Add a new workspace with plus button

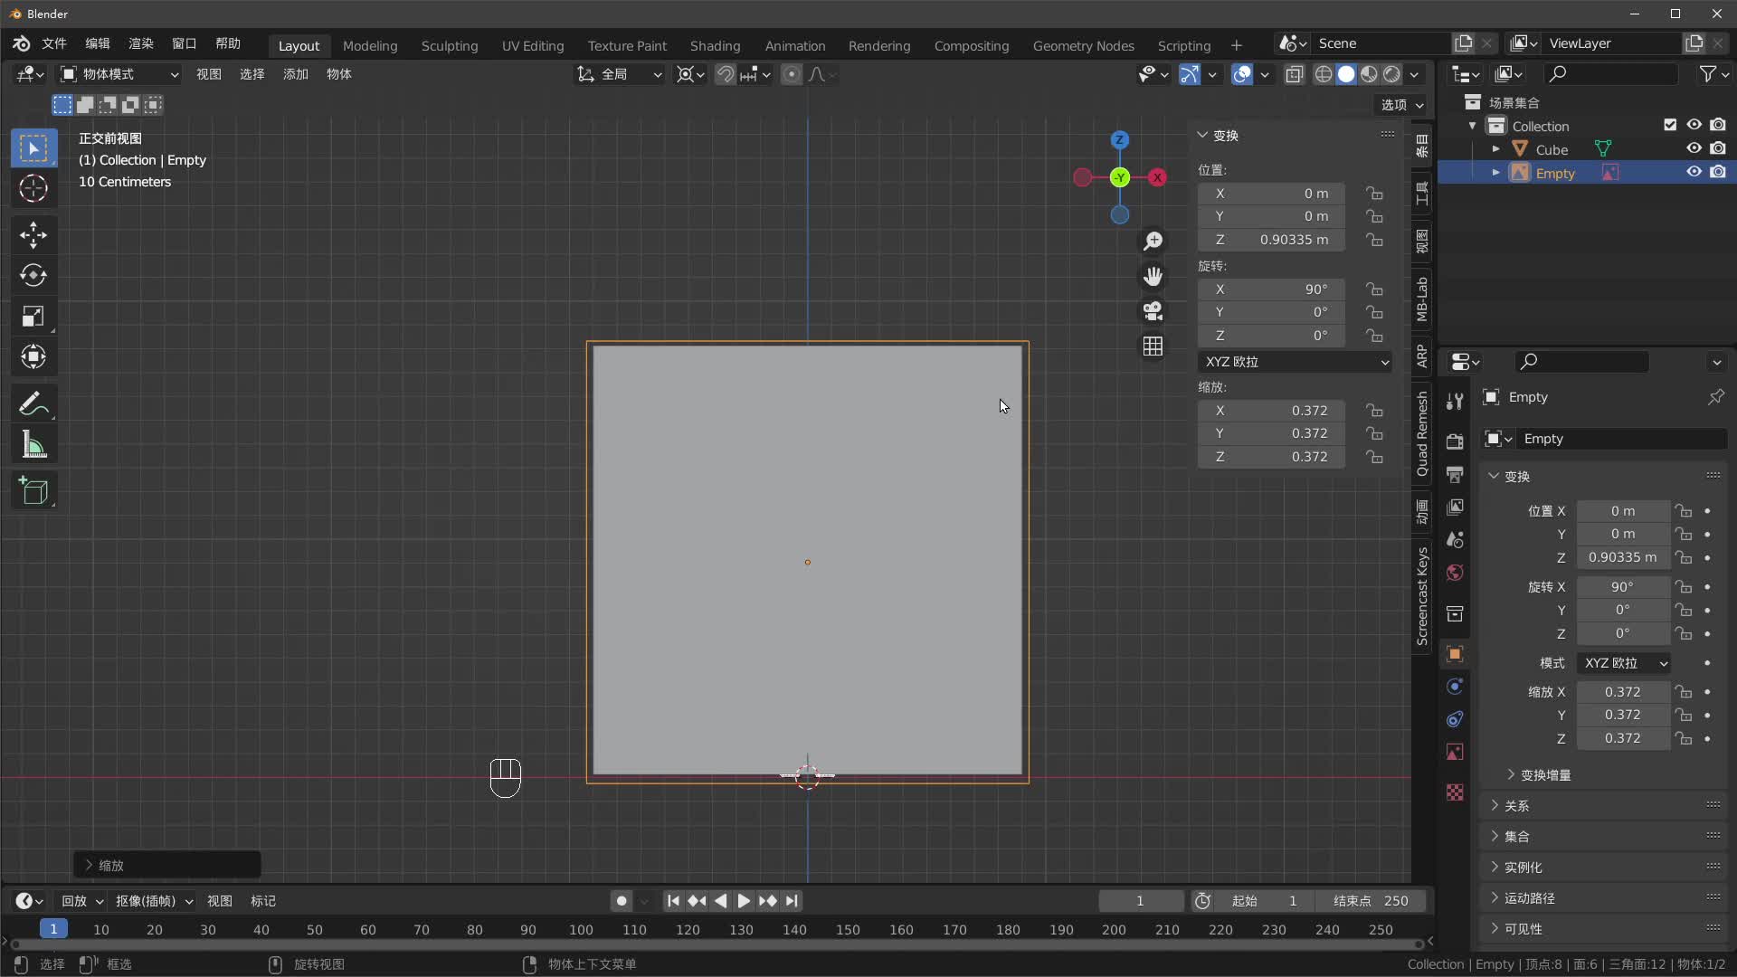(1236, 45)
